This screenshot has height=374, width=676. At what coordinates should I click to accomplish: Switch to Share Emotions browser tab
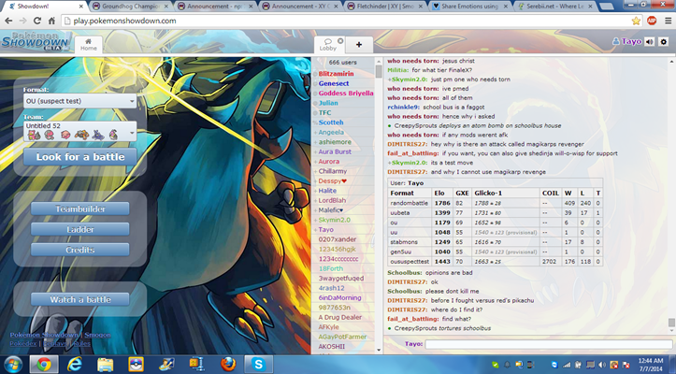(x=470, y=7)
